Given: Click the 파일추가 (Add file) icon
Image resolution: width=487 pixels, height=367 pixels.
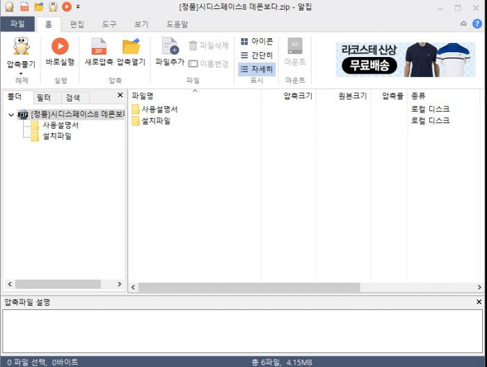Looking at the screenshot, I should 169,47.
